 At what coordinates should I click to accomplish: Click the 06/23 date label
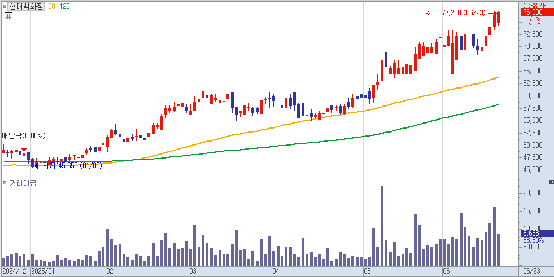pos(532,271)
